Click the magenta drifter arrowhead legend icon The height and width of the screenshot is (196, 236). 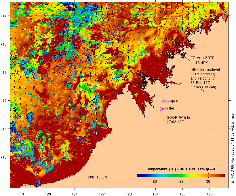click(162, 109)
